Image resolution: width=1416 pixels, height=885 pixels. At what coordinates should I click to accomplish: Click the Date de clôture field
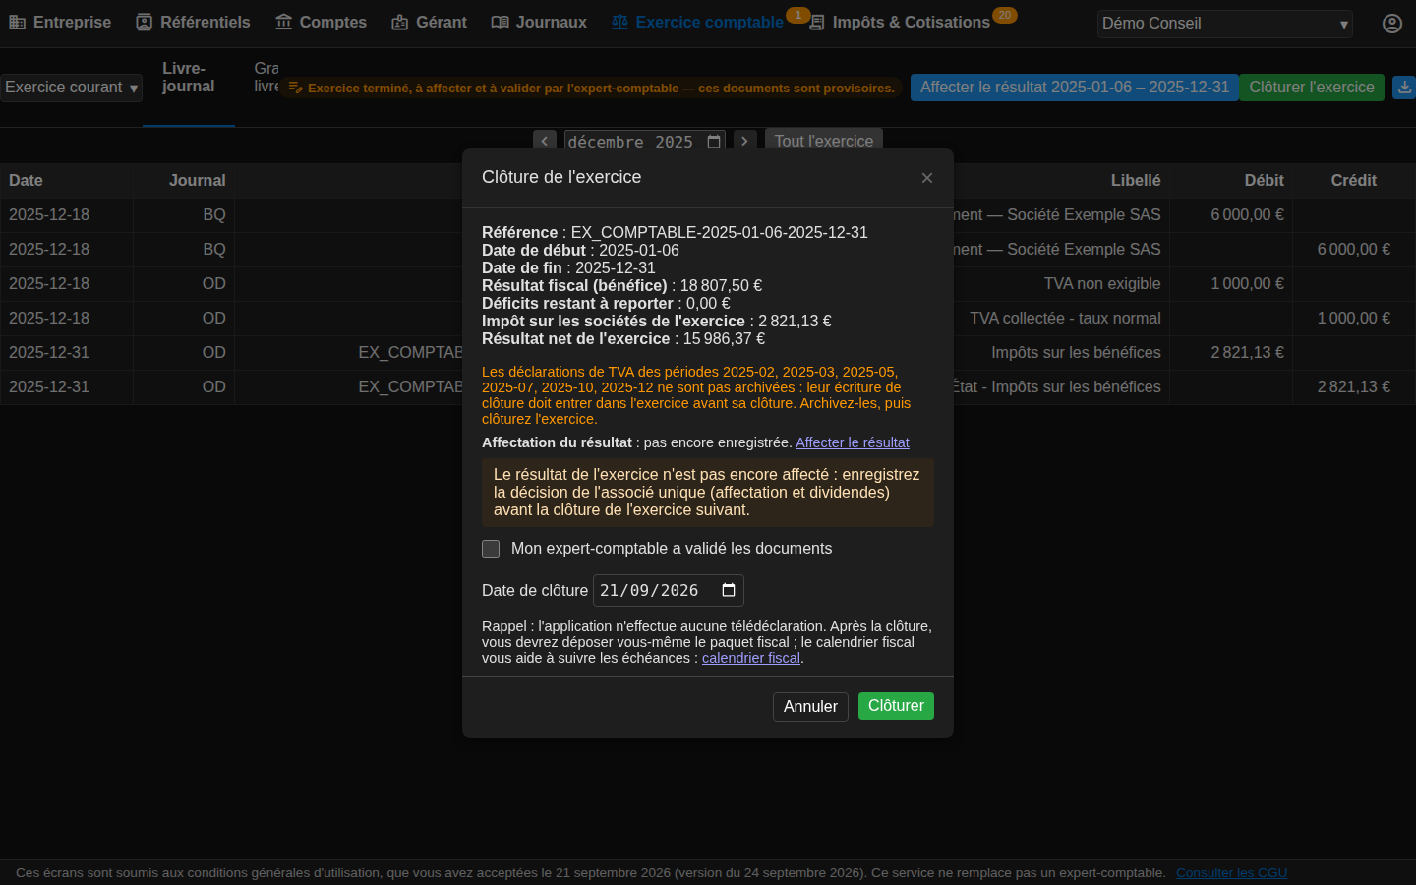669,590
